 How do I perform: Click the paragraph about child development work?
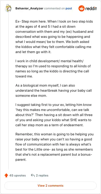pos(53,69)
